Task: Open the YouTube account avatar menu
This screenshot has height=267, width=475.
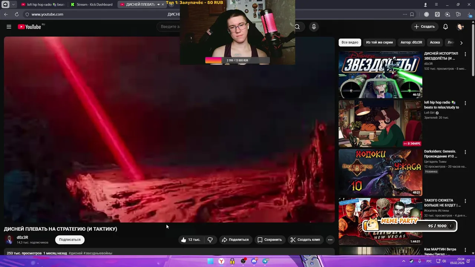Action: tap(460, 27)
